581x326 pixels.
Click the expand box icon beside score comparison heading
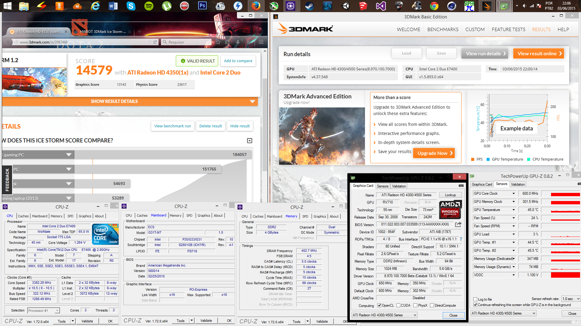(250, 141)
